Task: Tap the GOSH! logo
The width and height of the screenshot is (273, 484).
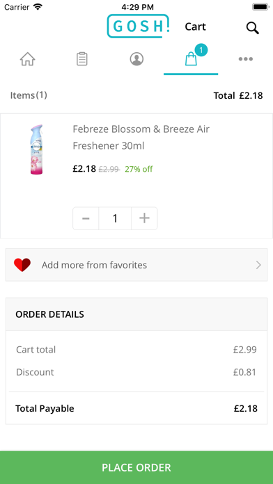Action: pyautogui.click(x=138, y=26)
